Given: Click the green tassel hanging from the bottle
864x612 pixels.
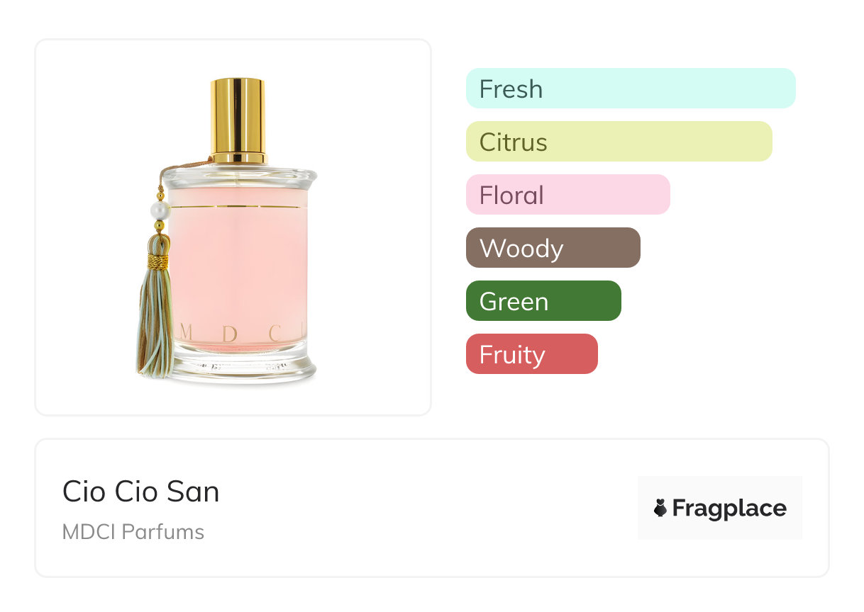Looking at the screenshot, I should pyautogui.click(x=152, y=326).
